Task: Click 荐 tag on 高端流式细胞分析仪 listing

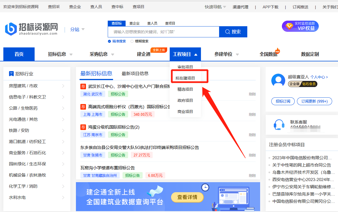Action: point(83,107)
